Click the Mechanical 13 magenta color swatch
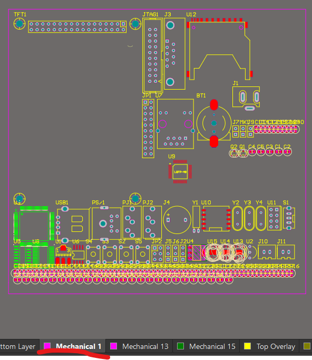312x360 pixels. tap(114, 346)
